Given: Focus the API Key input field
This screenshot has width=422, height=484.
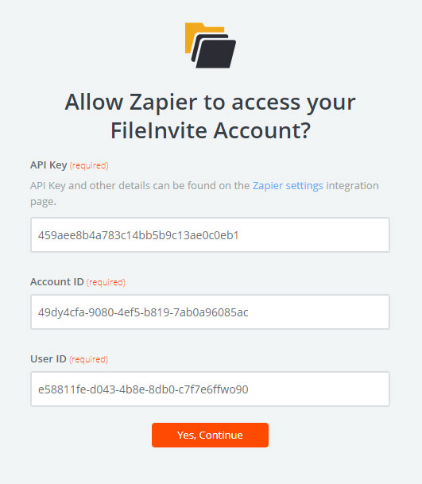Looking at the screenshot, I should click(x=210, y=235).
